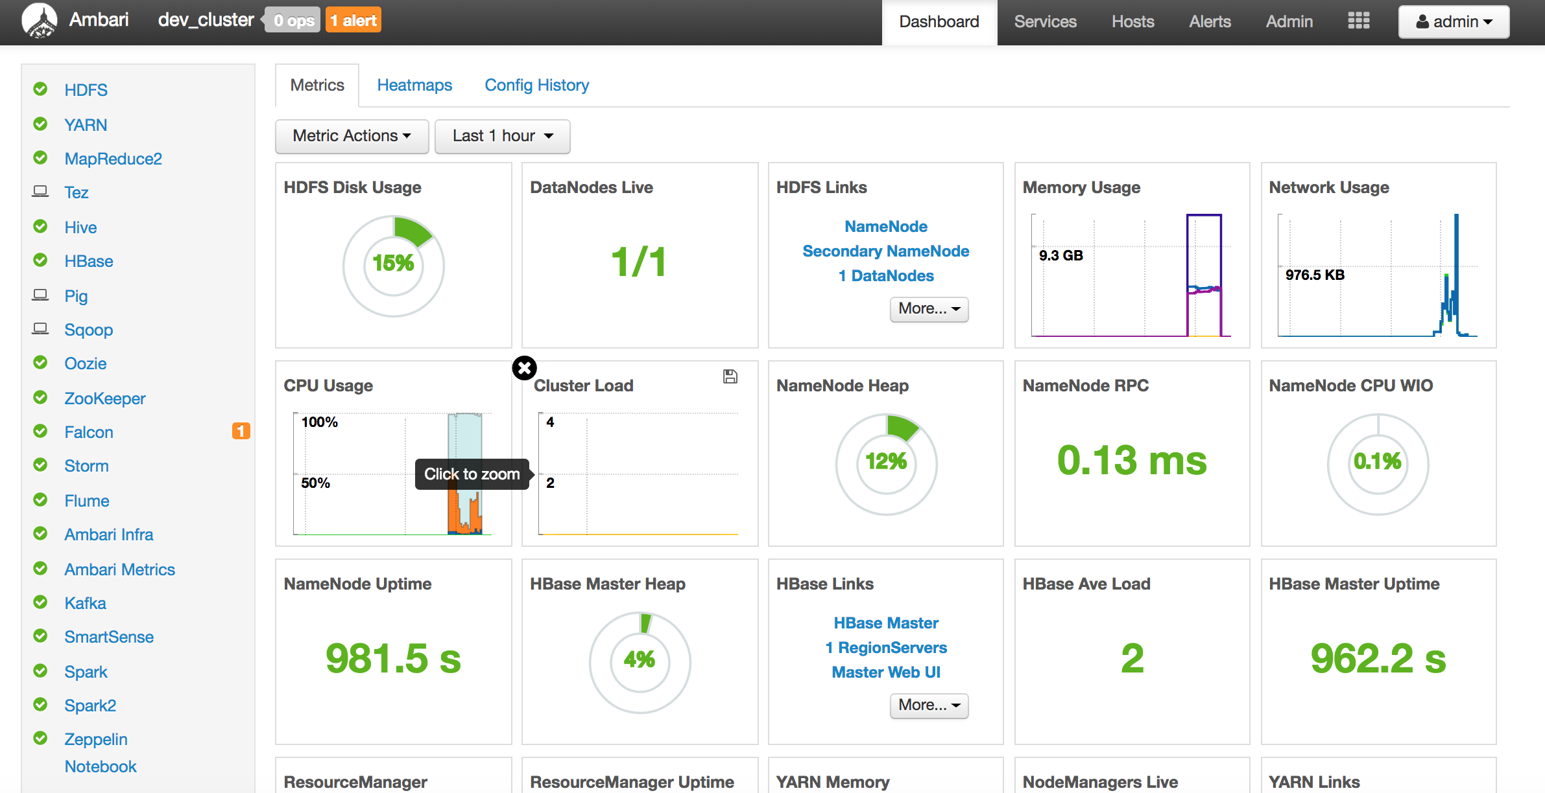This screenshot has width=1545, height=793.
Task: Click the Tez client laptop icon
Action: [x=40, y=192]
